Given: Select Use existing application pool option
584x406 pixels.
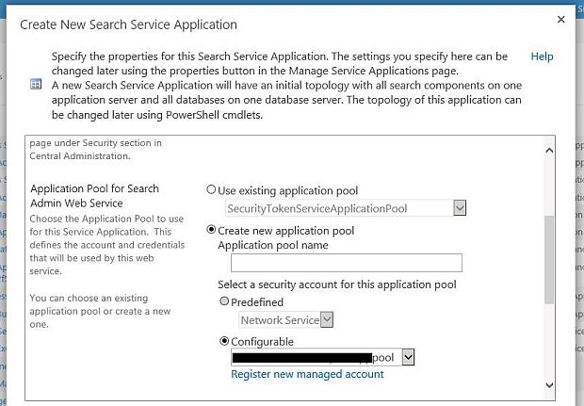Looking at the screenshot, I should coord(211,190).
